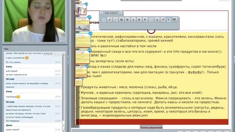Open the 'Панель управления' tab
235x132 pixels.
(x=151, y=128)
